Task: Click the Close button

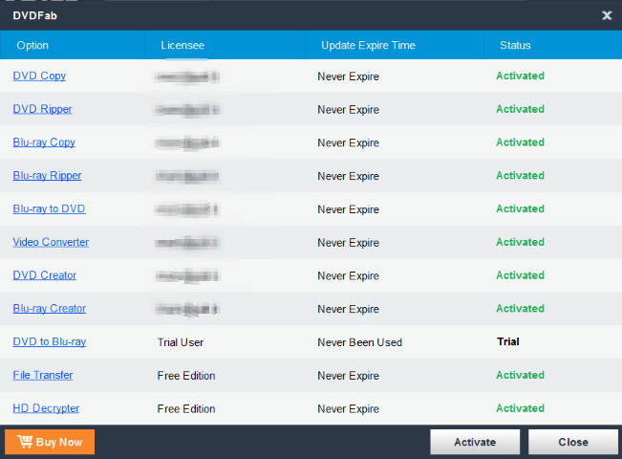Action: (x=573, y=442)
